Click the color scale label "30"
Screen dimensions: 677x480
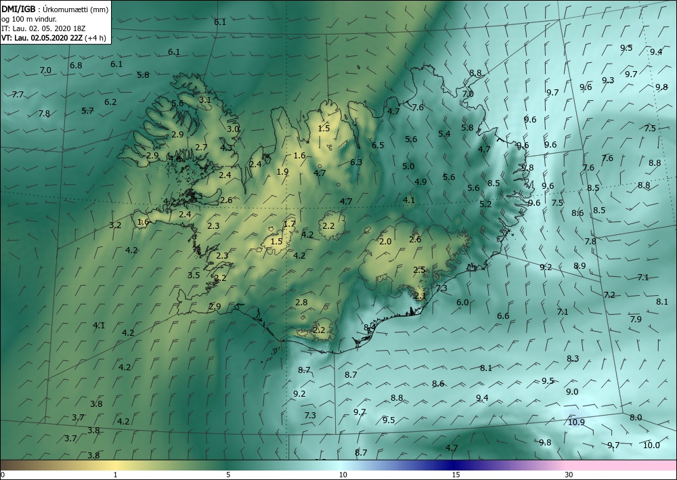[x=569, y=475]
